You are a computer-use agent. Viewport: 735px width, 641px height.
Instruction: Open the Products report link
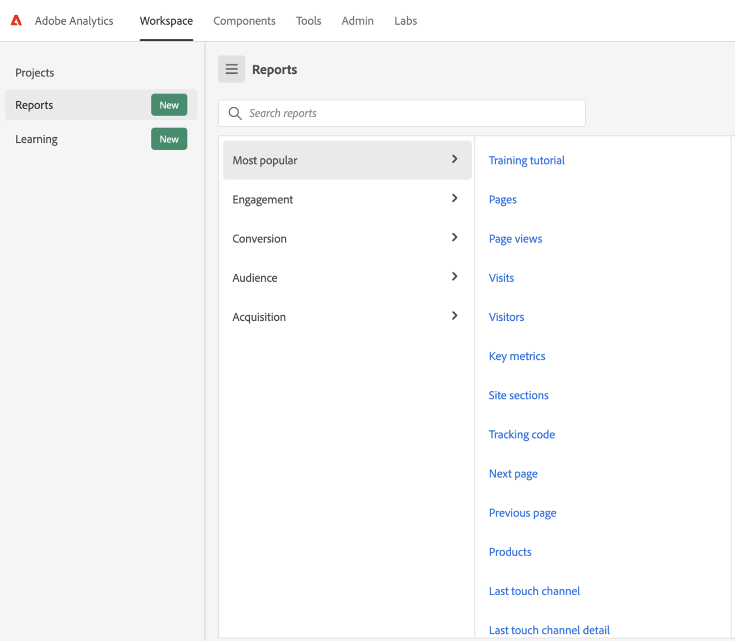pyautogui.click(x=510, y=552)
